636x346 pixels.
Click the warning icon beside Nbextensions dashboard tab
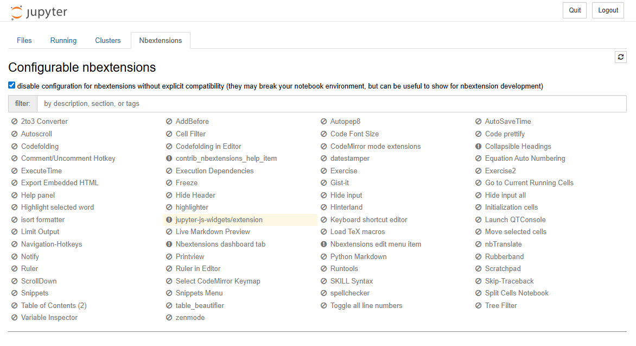pyautogui.click(x=169, y=244)
